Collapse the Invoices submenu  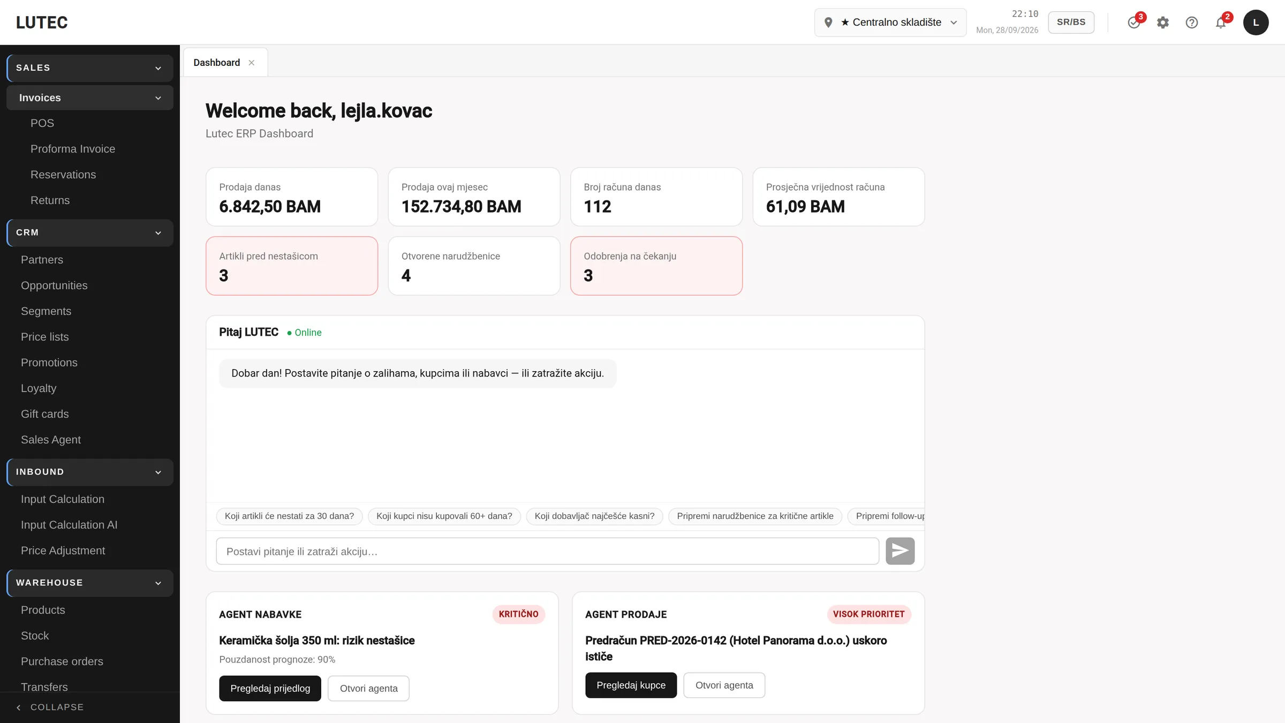point(90,98)
